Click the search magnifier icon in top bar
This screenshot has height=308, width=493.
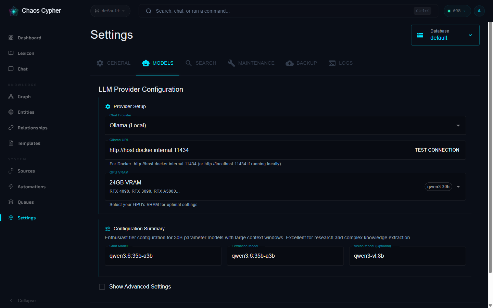(149, 11)
